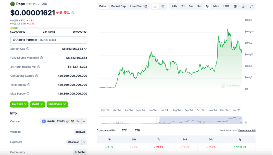The height and width of the screenshot is (155, 273).
Task: Toggle BTC comparison checkbox
Action: (118, 130)
